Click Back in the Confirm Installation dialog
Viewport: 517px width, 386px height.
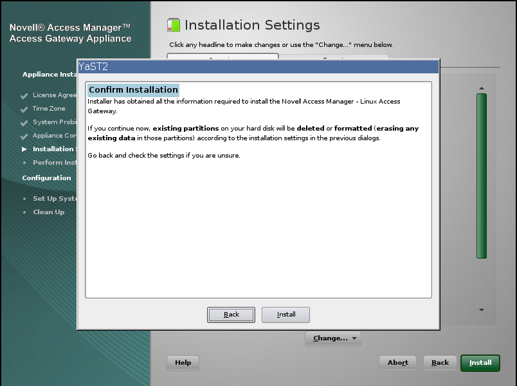click(231, 315)
